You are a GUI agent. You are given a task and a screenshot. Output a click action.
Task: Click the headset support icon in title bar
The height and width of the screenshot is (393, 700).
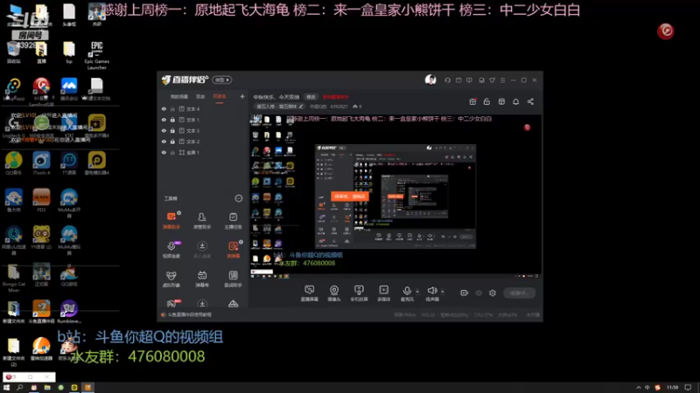point(447,80)
